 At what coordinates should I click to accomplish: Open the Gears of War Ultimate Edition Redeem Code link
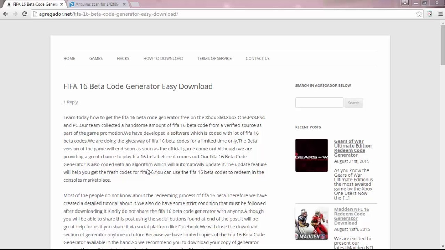pos(353,148)
